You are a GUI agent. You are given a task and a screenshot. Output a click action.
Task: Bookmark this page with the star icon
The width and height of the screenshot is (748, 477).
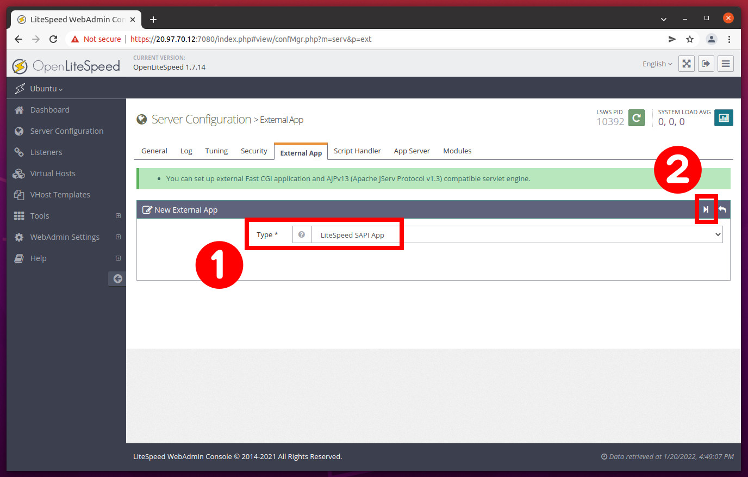[690, 39]
